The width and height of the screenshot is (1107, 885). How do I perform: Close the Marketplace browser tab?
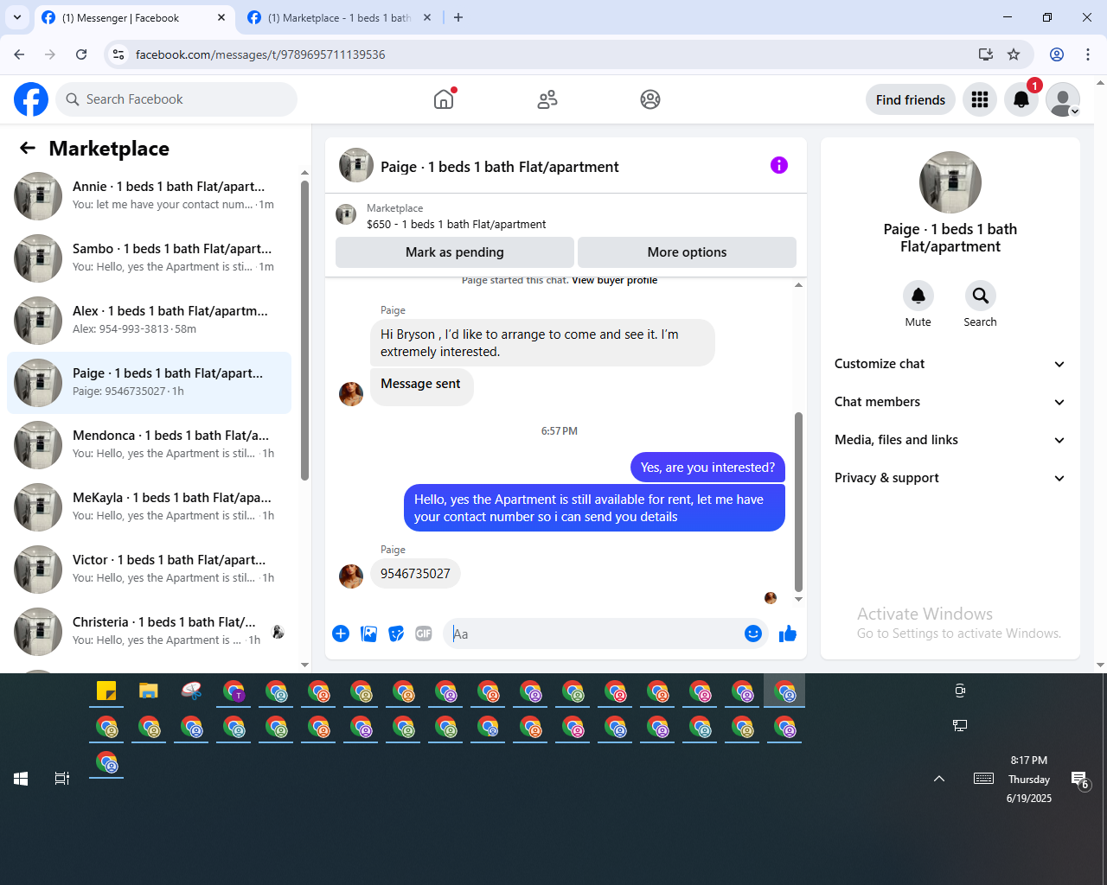click(x=427, y=17)
